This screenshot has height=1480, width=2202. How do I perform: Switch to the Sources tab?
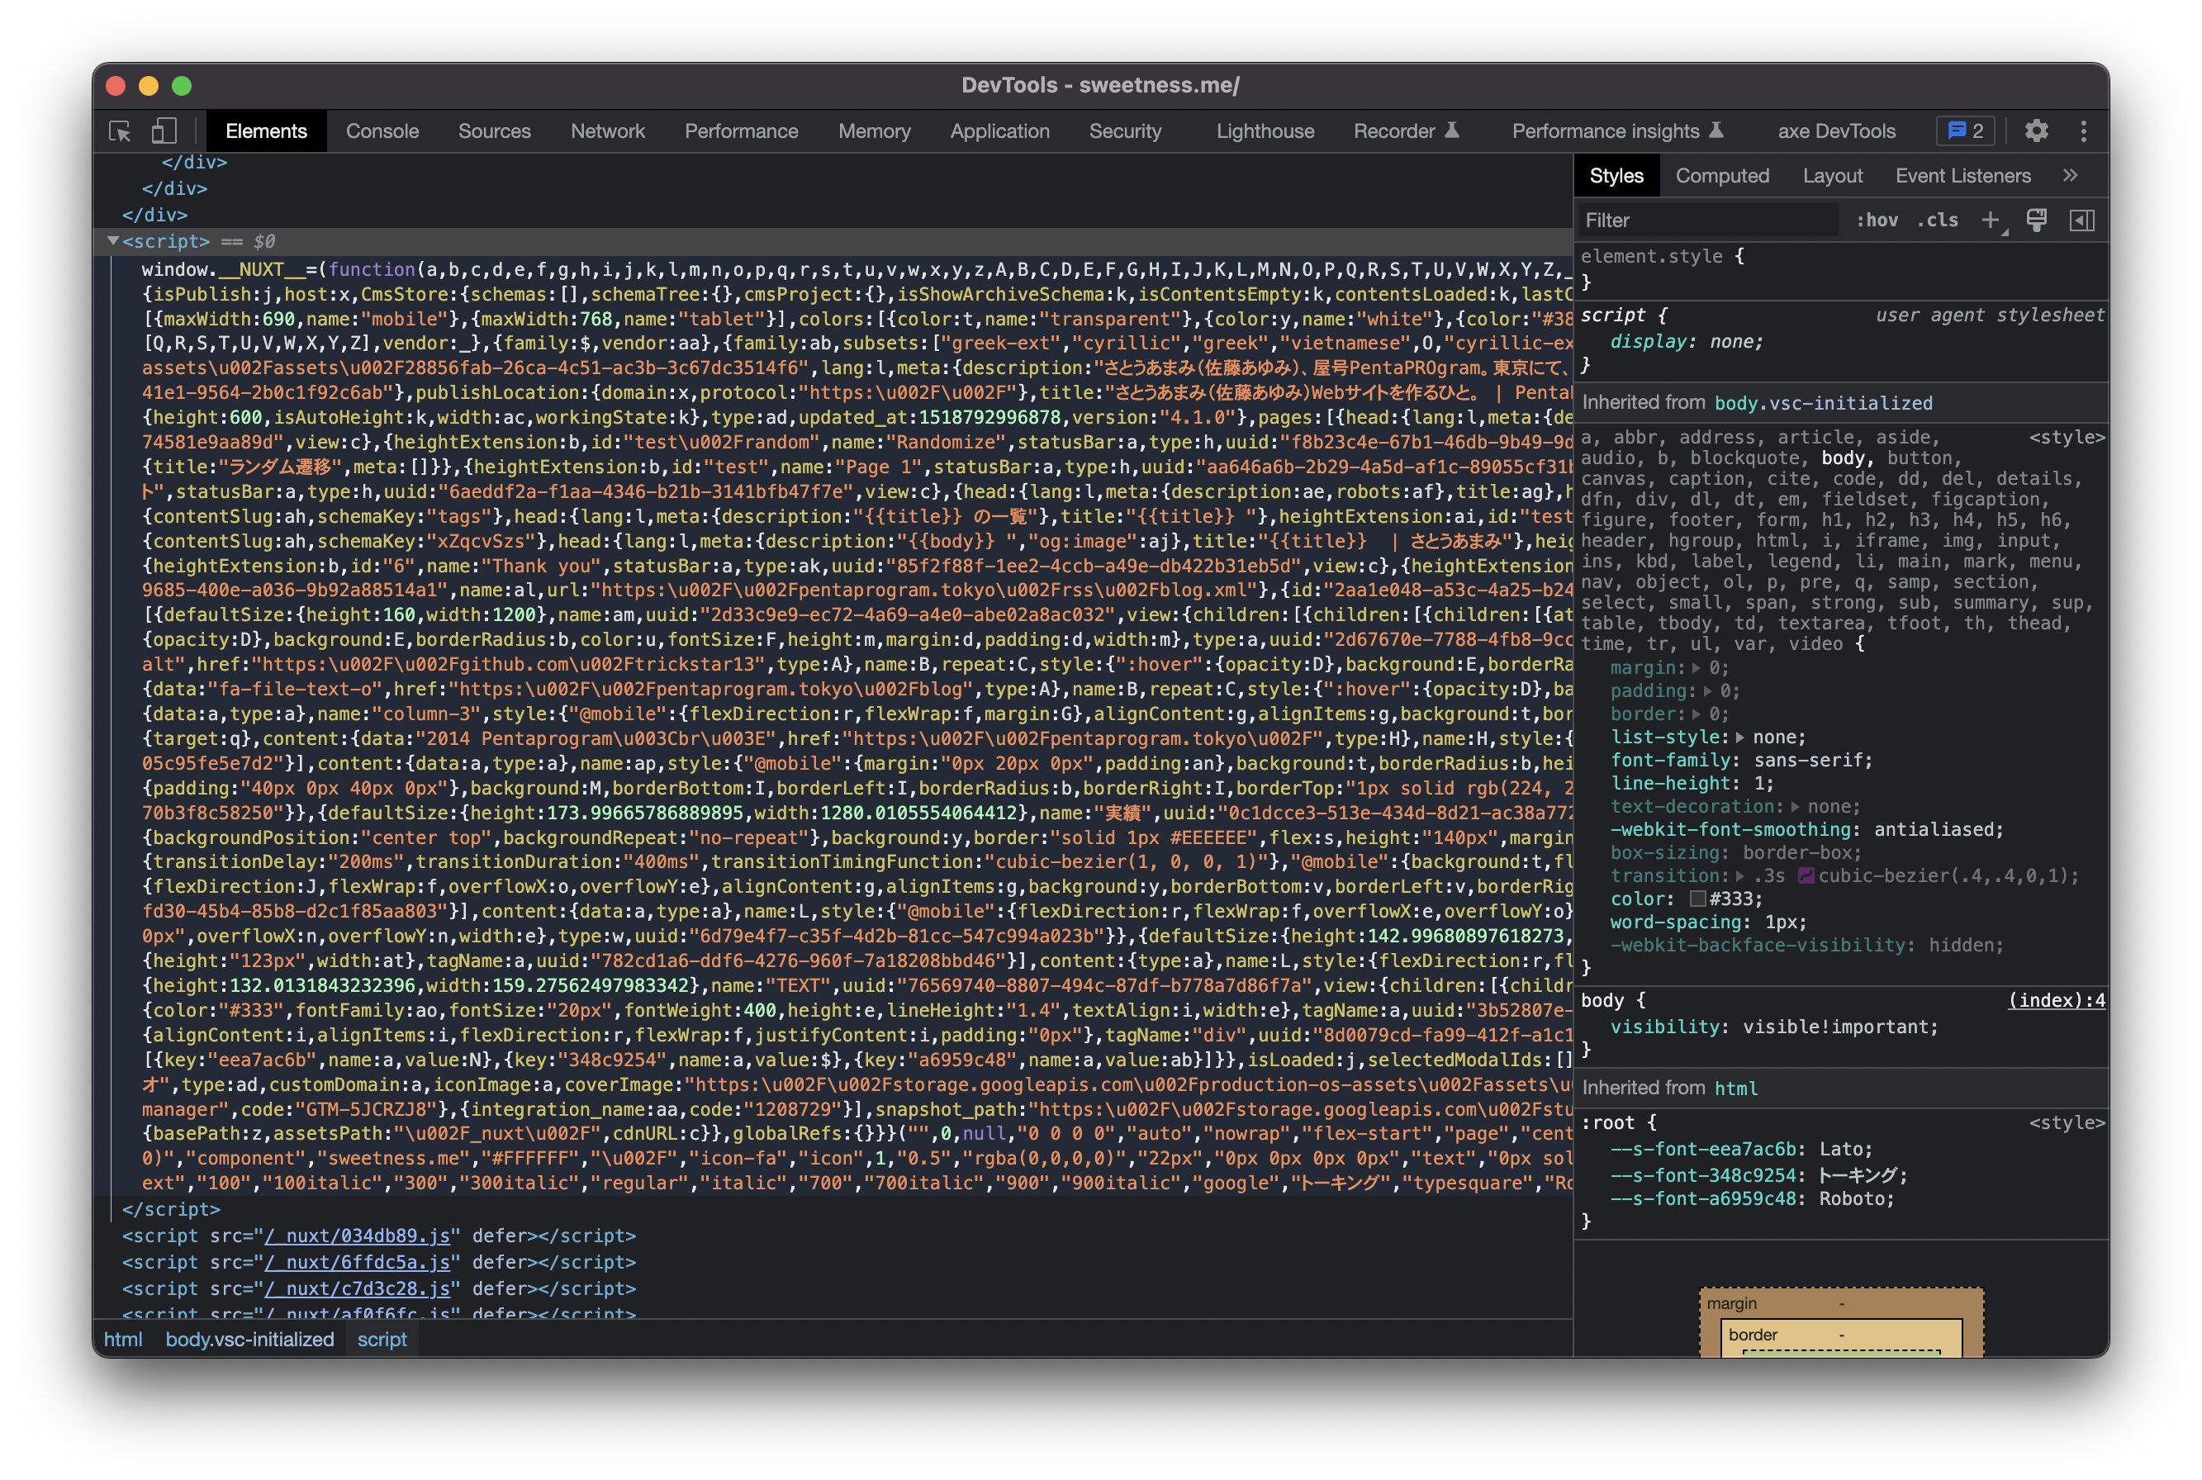495,131
